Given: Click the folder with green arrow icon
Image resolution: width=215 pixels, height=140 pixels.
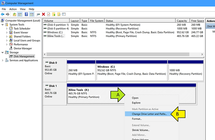Looking at the screenshot, I should point(54,14).
